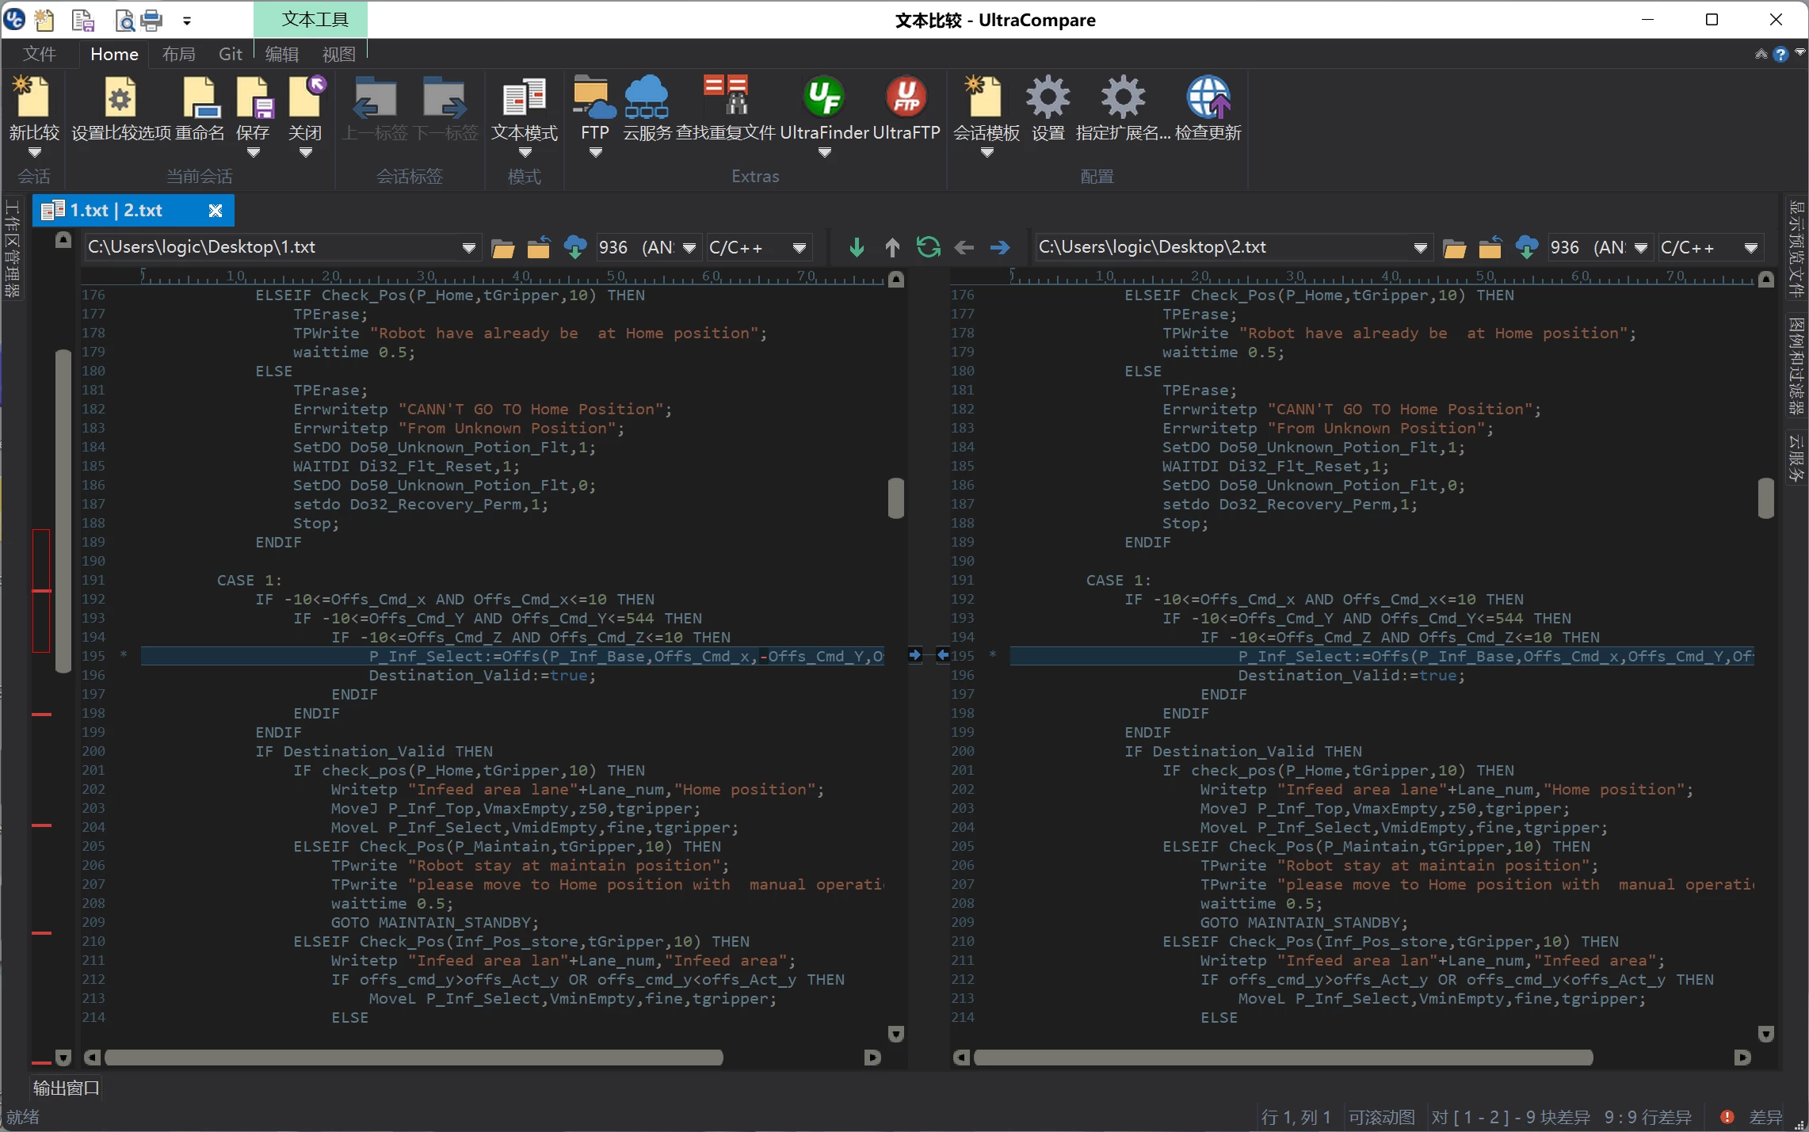The height and width of the screenshot is (1132, 1809).
Task: Expand the 关闭 dropdown arrow
Action: click(305, 153)
